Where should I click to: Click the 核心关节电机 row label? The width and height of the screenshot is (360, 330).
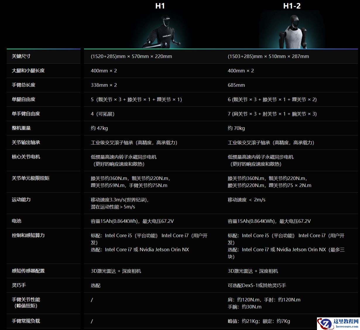coord(26,157)
